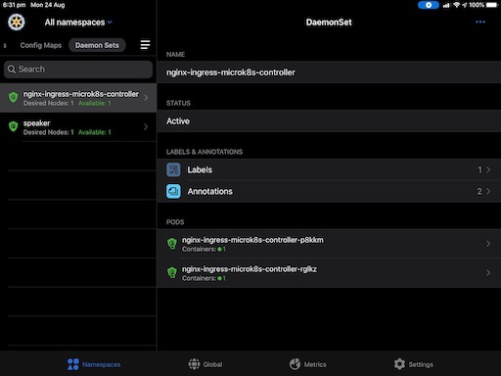Click the name value nginx-ingress-microk8s-controller field
Image resolution: width=501 pixels, height=376 pixels.
point(329,72)
